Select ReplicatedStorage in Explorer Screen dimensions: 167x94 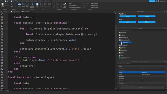pyautogui.click(x=125, y=39)
